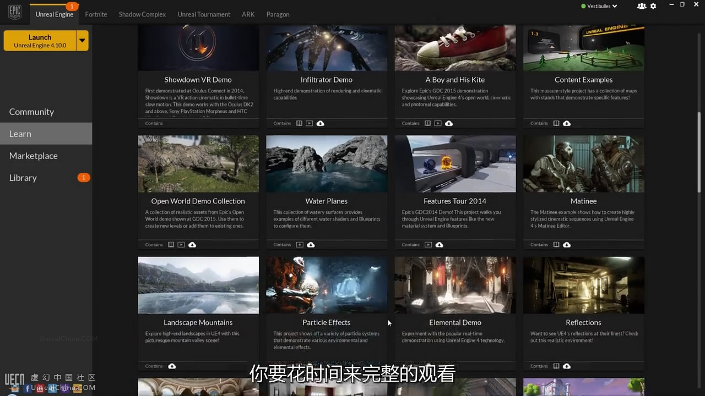The width and height of the screenshot is (705, 396).
Task: Open documentation icon on Infiltrator Demo card
Action: [299, 123]
